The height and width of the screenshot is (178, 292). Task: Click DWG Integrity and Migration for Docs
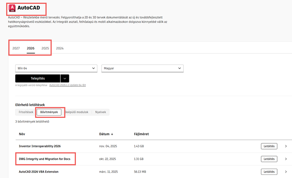(x=44, y=159)
